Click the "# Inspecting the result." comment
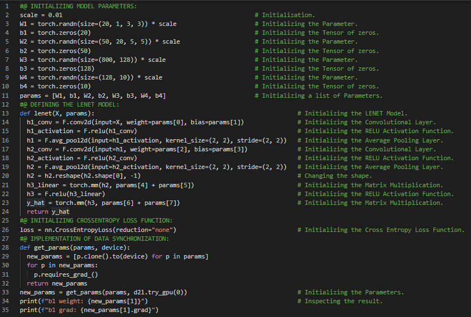This screenshot has height=317, width=471. [339, 301]
